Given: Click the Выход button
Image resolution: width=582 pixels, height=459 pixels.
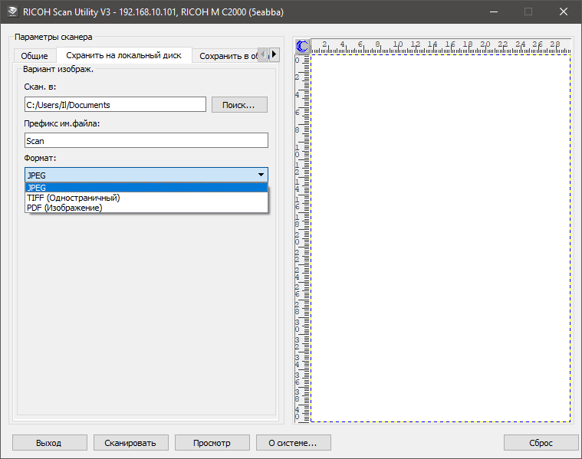Looking at the screenshot, I should (x=50, y=443).
